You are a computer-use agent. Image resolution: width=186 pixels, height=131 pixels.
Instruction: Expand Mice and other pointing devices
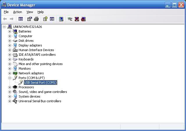coord(10,64)
